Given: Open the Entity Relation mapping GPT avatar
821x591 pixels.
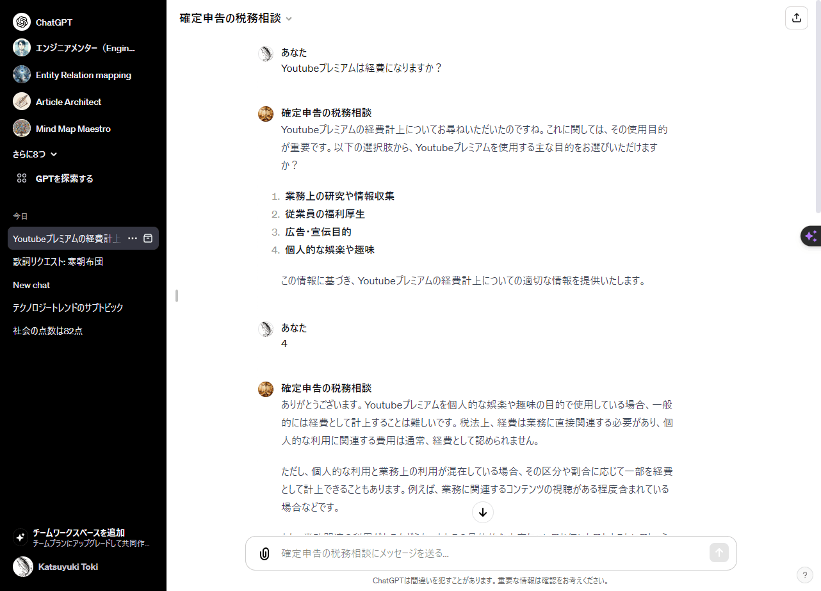Looking at the screenshot, I should point(22,75).
